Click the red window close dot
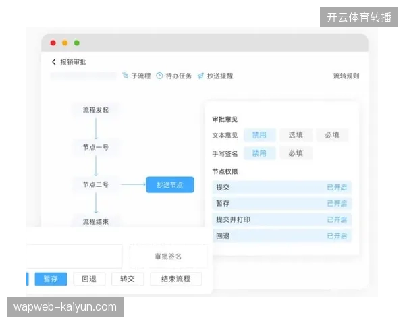The image size is (405, 324). 53,43
